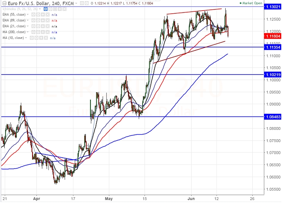The height and width of the screenshot is (213, 284).
Task: Expand dropdown arrow for MA (10, close)
Action: pos(26,38)
